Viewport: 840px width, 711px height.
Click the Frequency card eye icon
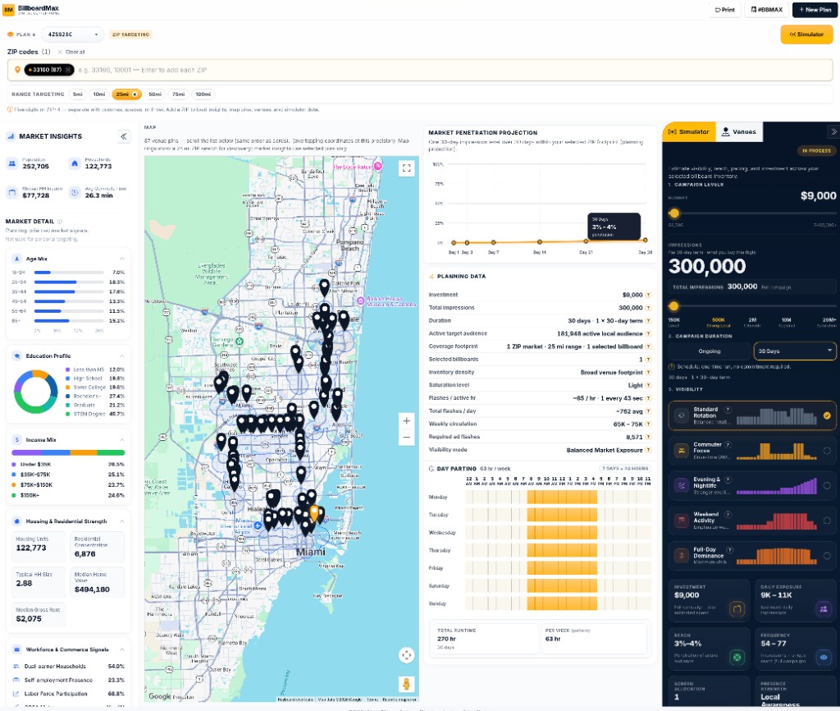pyautogui.click(x=824, y=658)
